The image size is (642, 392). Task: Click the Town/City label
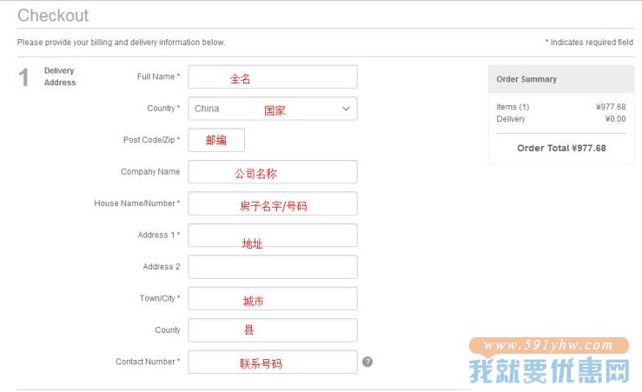click(160, 298)
